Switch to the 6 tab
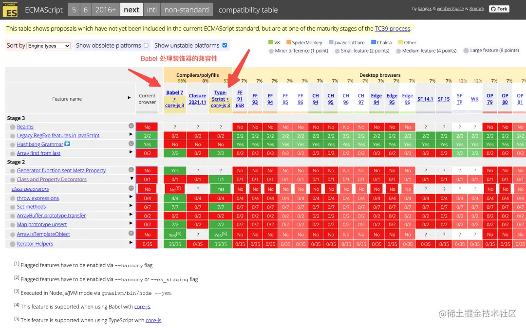The image size is (526, 328). pyautogui.click(x=86, y=10)
